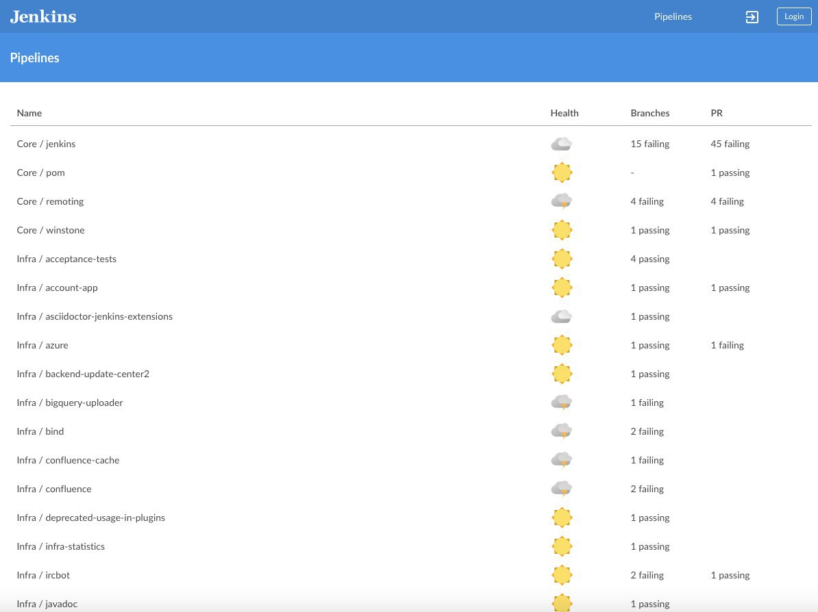This screenshot has height=612, width=818.
Task: Click sunny health icon for Core / winstone
Action: coord(562,230)
